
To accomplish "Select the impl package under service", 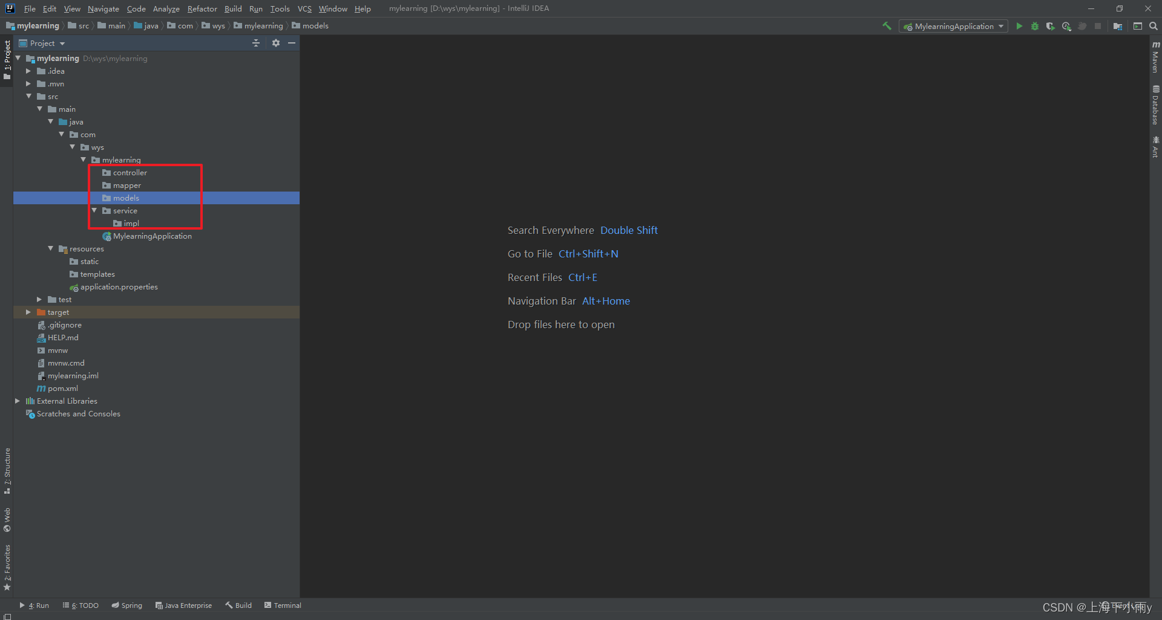I will point(126,224).
